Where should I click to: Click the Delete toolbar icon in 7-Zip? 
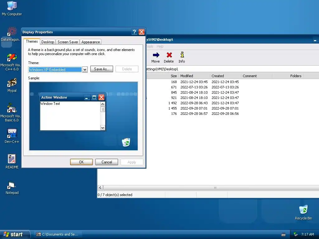[x=169, y=58]
